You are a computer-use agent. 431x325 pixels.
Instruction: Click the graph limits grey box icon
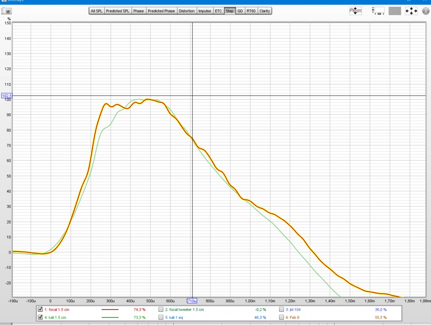[x=395, y=11]
